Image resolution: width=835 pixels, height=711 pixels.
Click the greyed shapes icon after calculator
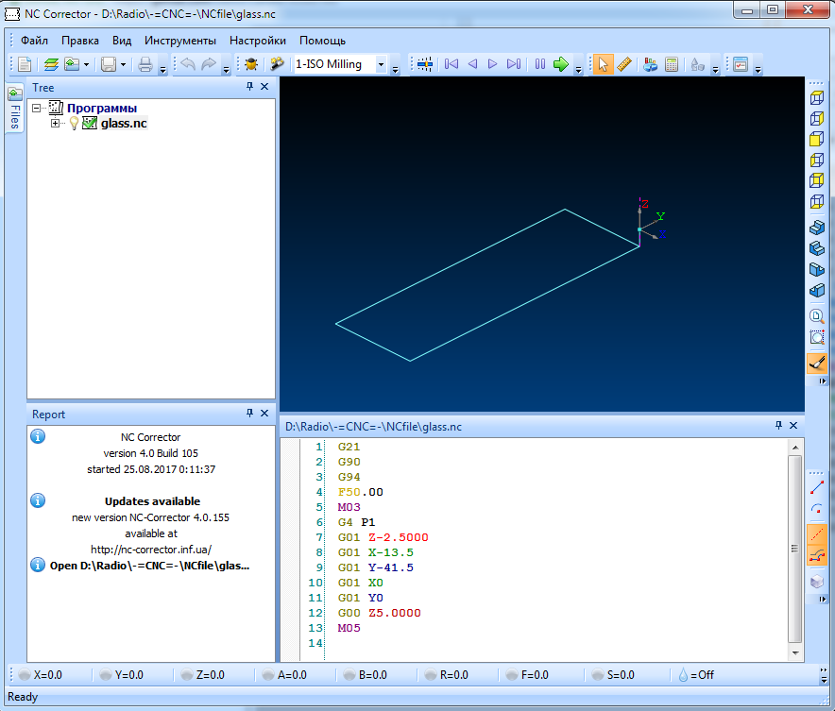point(698,64)
